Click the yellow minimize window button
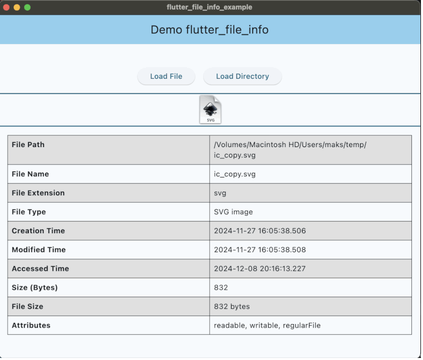The width and height of the screenshot is (423, 360). pos(17,7)
